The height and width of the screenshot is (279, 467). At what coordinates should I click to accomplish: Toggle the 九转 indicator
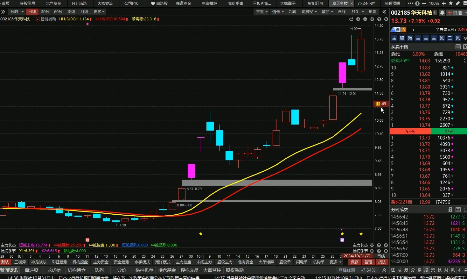292,12
